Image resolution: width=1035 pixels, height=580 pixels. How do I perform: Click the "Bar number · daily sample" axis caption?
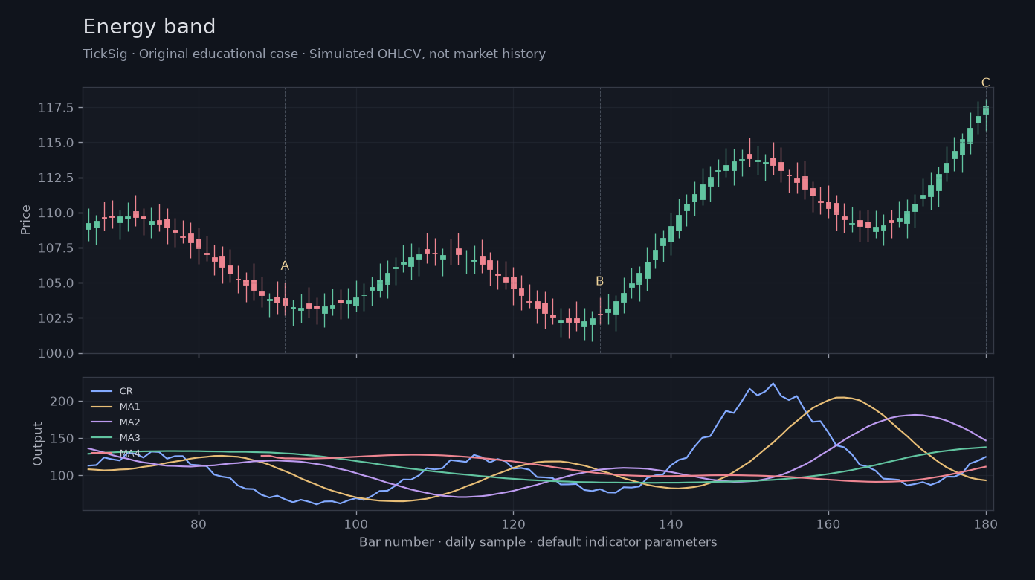pos(538,542)
